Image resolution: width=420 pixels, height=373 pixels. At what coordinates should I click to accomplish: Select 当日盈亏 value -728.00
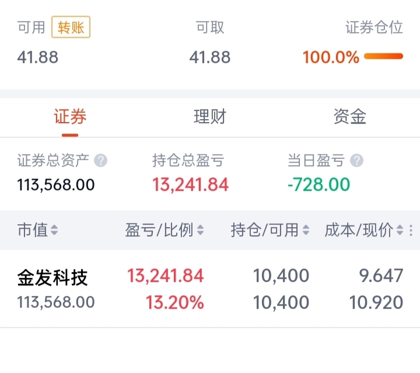[x=318, y=185]
